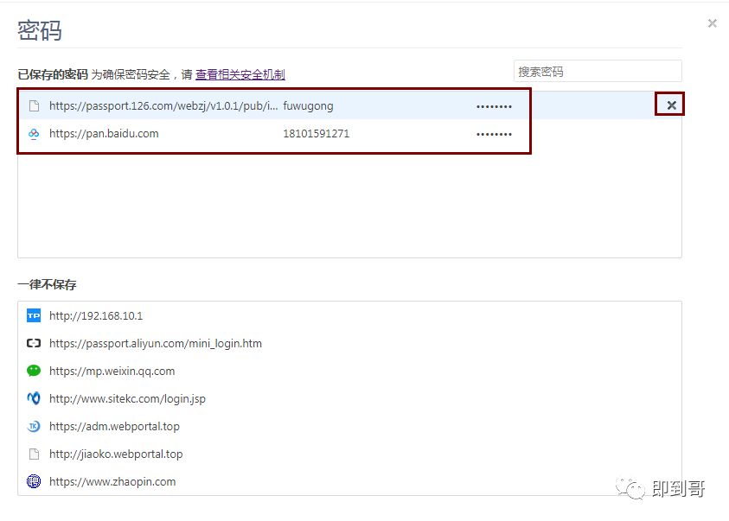Click the username fuwugong
The width and height of the screenshot is (729, 521).
click(x=308, y=106)
